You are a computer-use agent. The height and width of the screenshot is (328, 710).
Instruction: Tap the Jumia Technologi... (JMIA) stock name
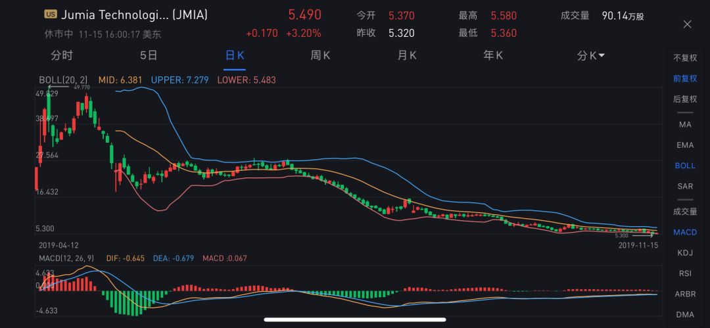pyautogui.click(x=134, y=15)
